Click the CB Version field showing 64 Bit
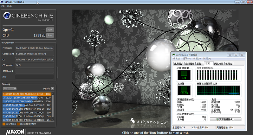 [34, 65]
